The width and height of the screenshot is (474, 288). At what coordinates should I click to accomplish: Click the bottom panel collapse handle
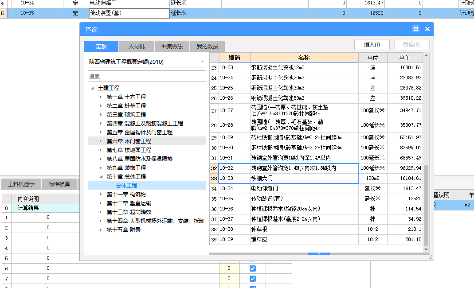(x=319, y=254)
